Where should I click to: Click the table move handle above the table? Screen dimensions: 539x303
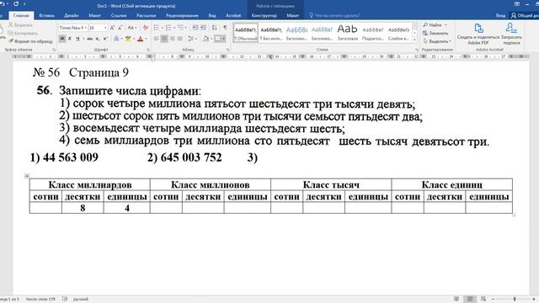[27, 176]
